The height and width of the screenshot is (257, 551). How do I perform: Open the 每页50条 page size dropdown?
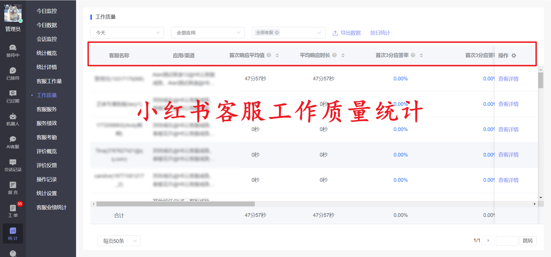tap(119, 241)
